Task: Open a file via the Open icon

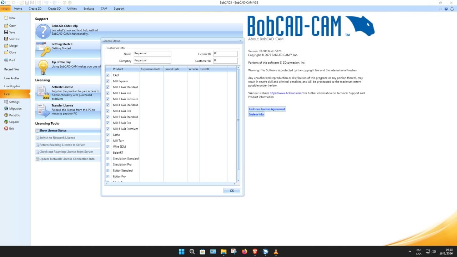Action: coord(6,26)
